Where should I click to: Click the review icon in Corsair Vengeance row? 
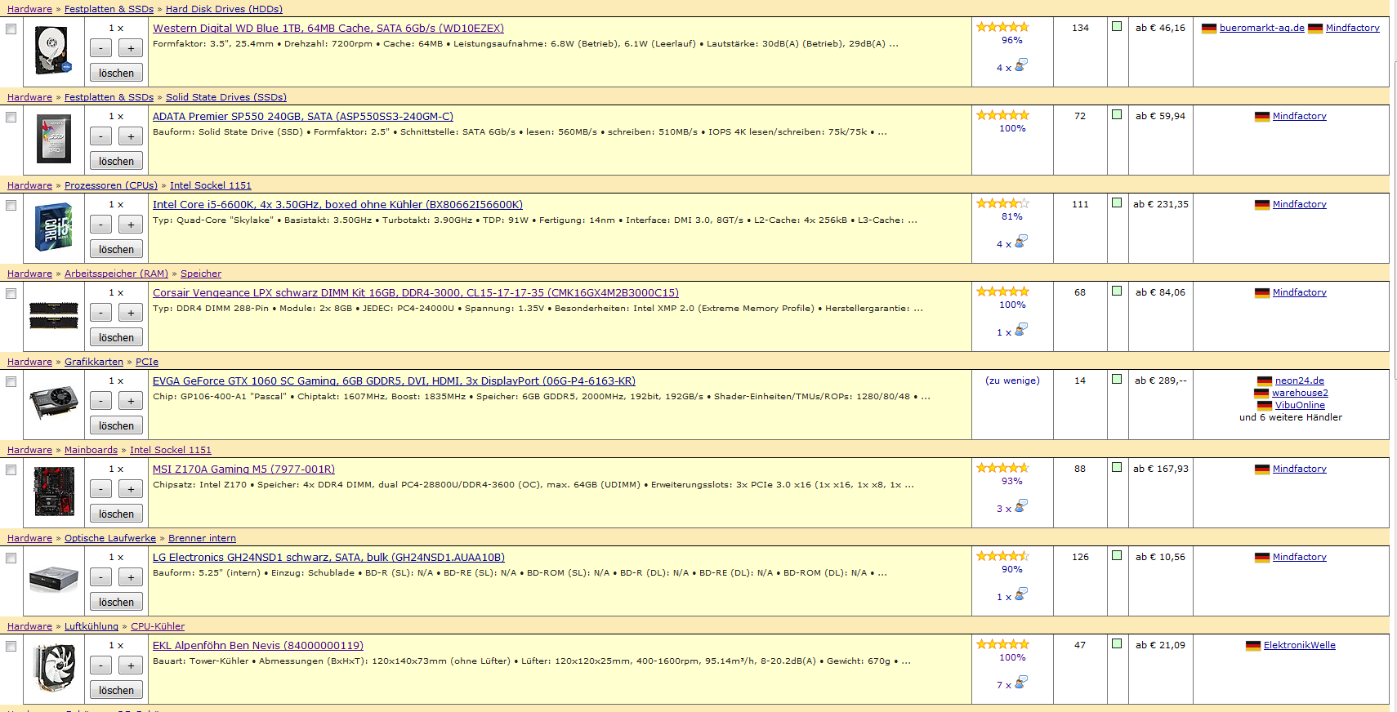(x=1021, y=330)
